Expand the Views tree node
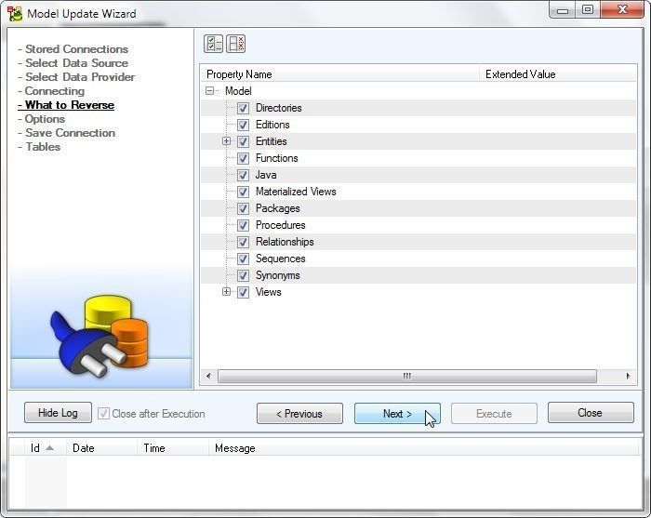This screenshot has width=651, height=518. click(x=226, y=292)
